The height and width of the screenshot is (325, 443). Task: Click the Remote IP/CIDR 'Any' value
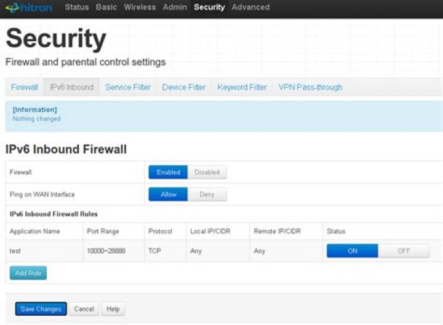(x=260, y=251)
